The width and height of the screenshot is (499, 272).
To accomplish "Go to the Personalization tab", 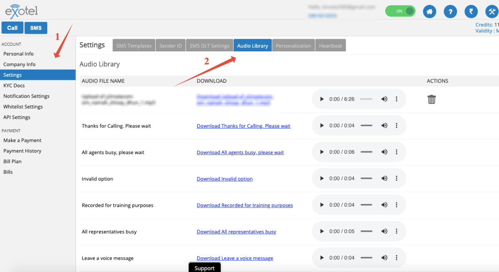I will pyautogui.click(x=294, y=46).
